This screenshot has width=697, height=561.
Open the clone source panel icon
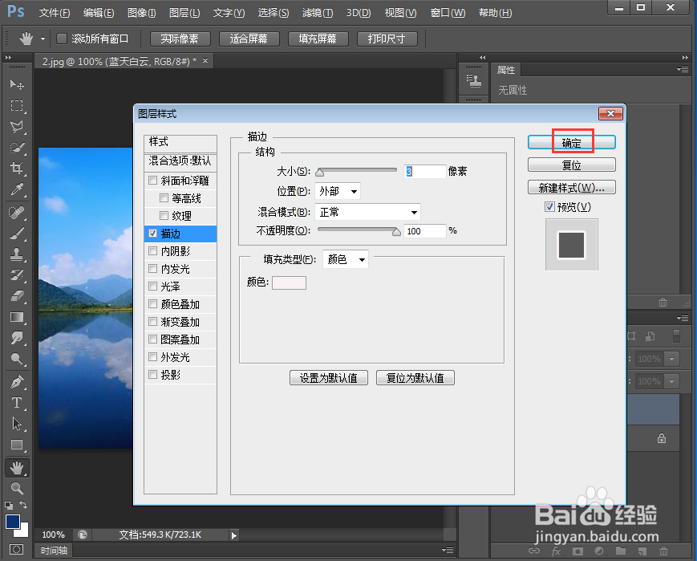pos(474,81)
